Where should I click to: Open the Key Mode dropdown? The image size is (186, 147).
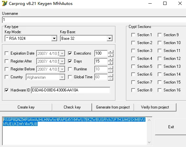[54, 38]
